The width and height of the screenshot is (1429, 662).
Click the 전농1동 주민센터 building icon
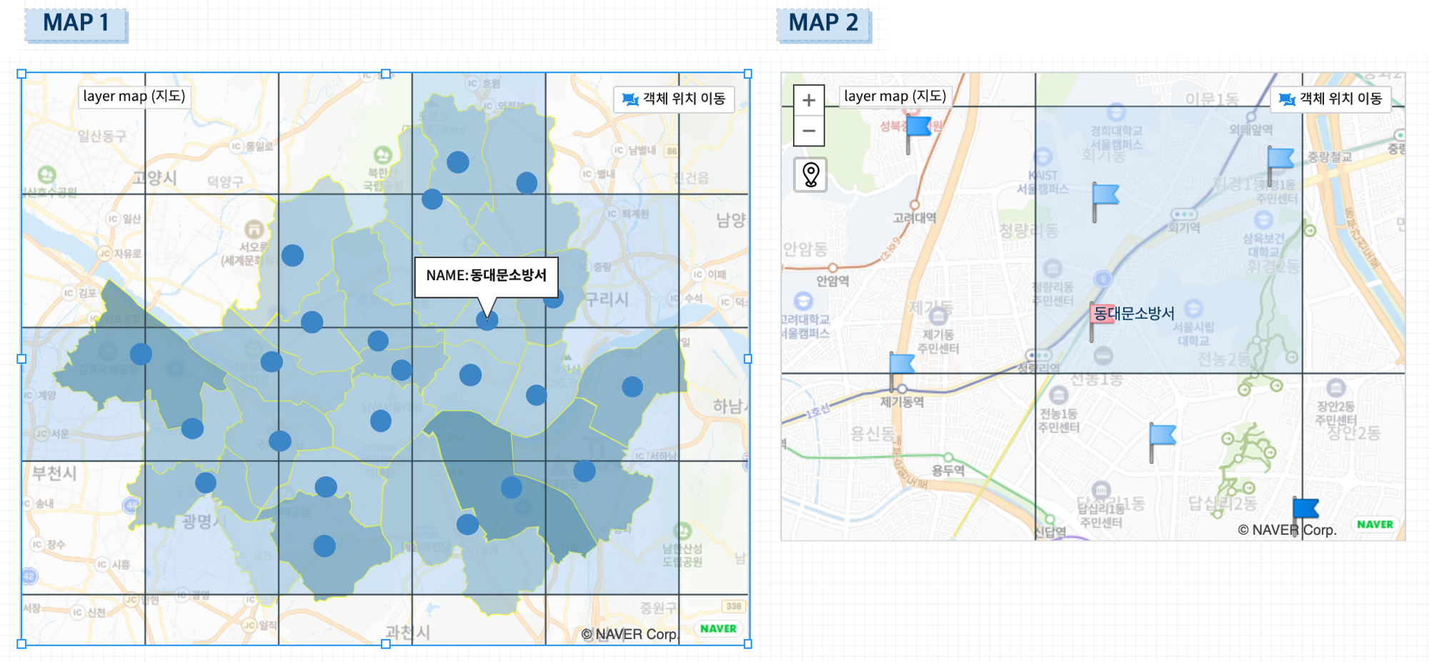[x=1058, y=395]
